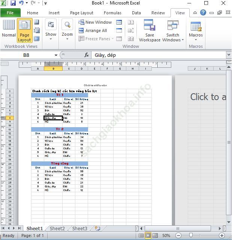Image resolution: width=232 pixels, height=240 pixels.
Task: Click the Insert Function fx icon
Action: (87, 55)
